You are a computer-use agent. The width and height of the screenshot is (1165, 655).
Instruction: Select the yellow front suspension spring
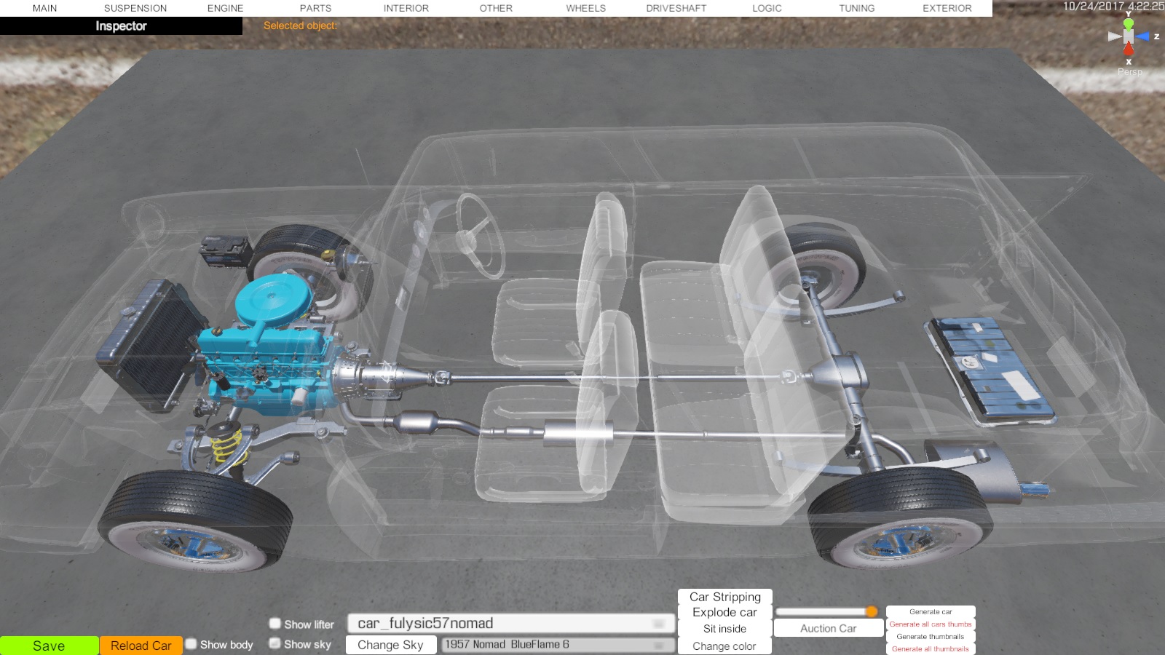pos(226,444)
